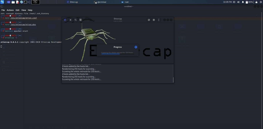Click the workspace switcher in the panel
This screenshot has height=129, width=263.
[x=35, y=2]
